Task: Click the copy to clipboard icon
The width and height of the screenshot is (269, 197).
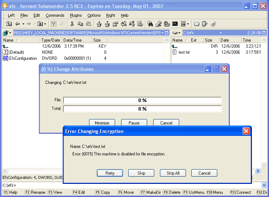Action: [80, 24]
